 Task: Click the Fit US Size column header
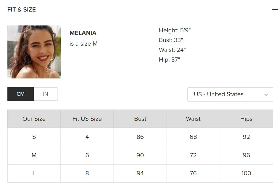[x=87, y=119]
